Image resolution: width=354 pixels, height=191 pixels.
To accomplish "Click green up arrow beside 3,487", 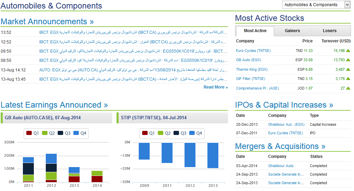I will [348, 69].
